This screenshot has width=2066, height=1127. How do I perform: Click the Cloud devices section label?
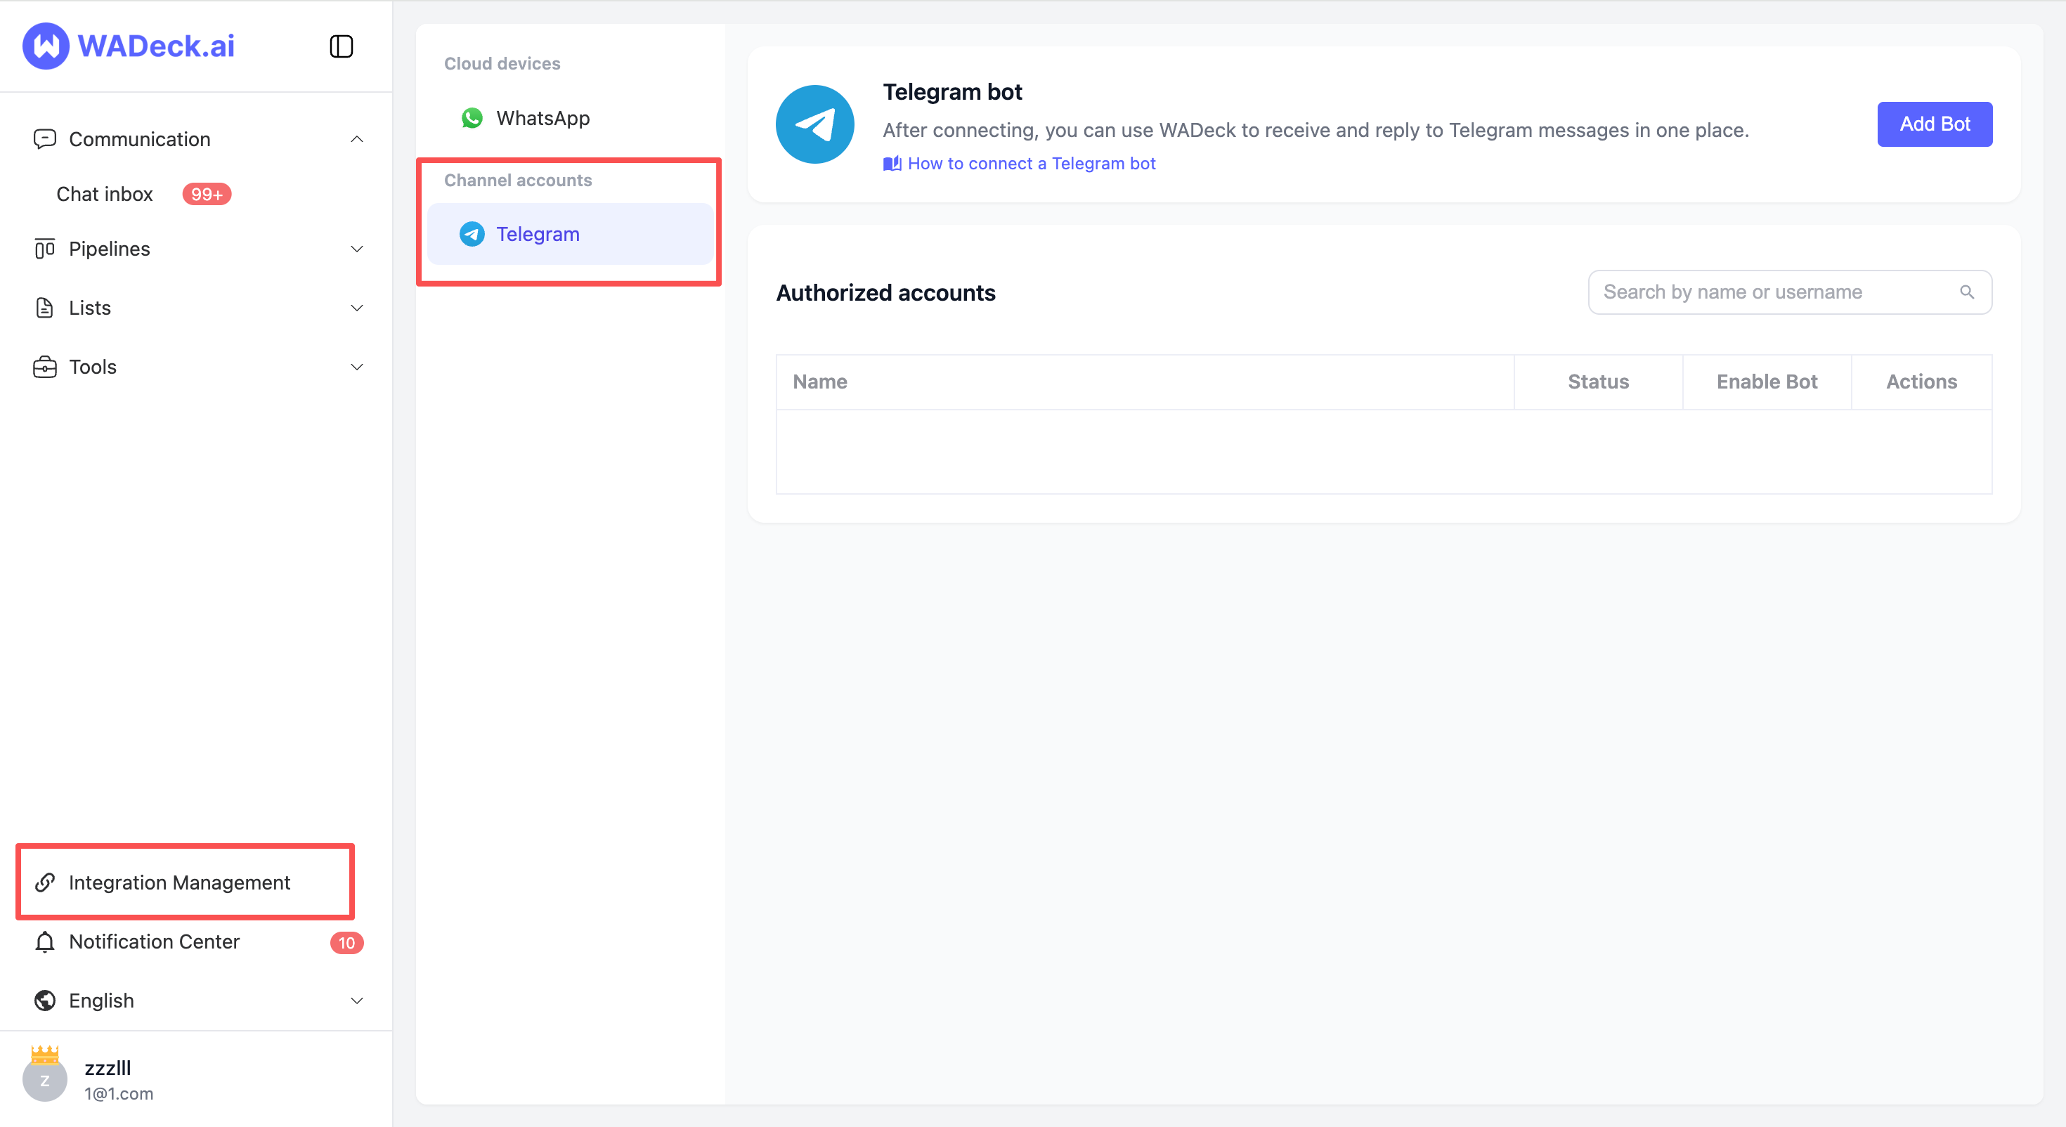pos(502,63)
